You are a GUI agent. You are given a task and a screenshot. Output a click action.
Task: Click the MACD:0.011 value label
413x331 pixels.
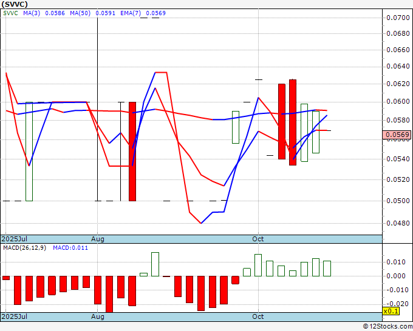pos(70,248)
